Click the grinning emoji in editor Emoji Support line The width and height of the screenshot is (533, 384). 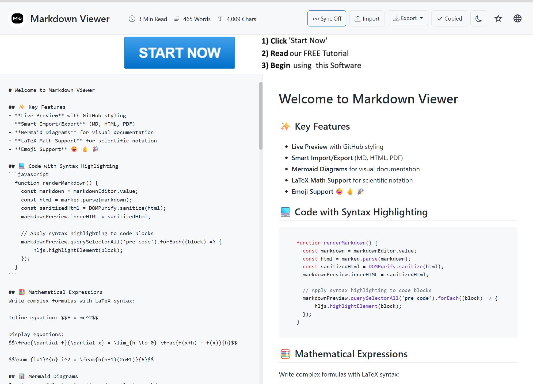click(x=74, y=149)
